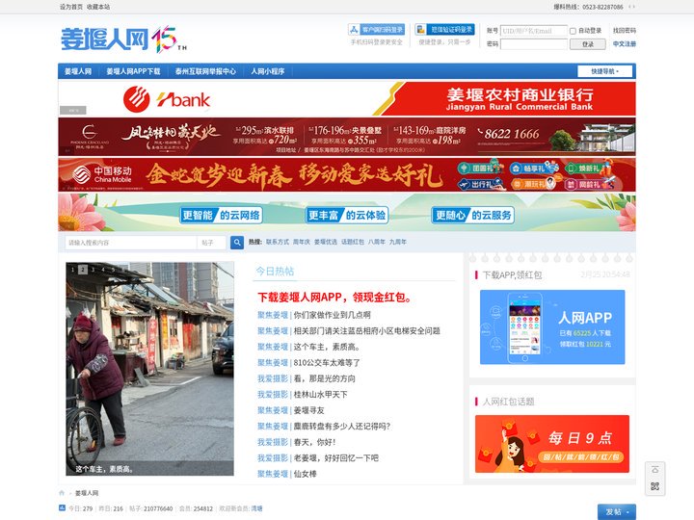Click the 客户端扫码登录 button
Viewport: 694px width, 520px height.
tap(376, 30)
